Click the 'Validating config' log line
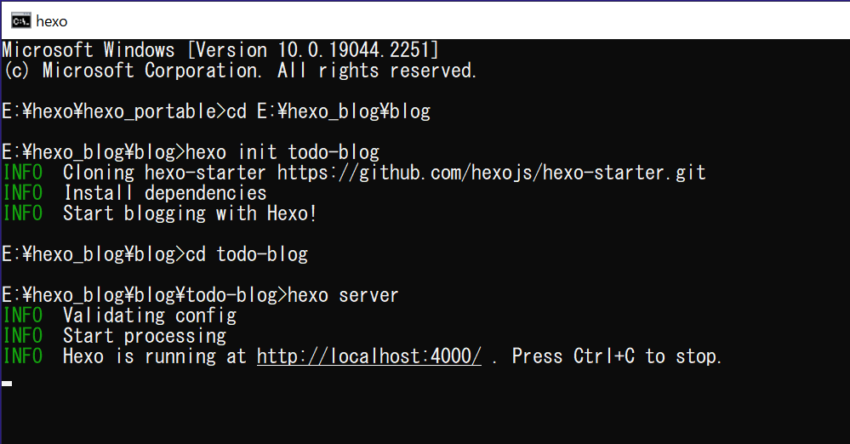This screenshot has height=444, width=850. point(150,316)
